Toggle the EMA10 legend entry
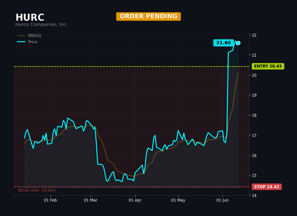The image size is (297, 216). 29,36
